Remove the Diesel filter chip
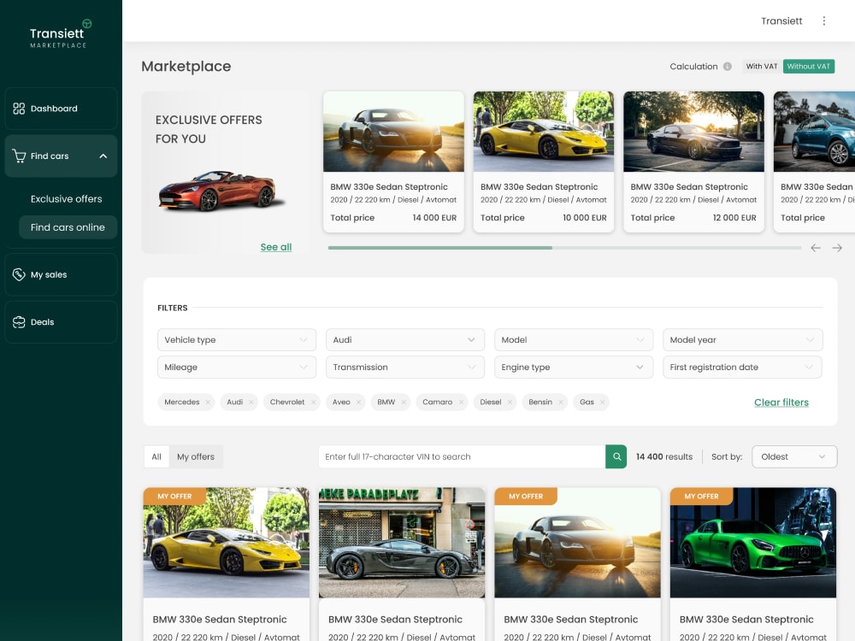The width and height of the screenshot is (855, 641). point(510,403)
